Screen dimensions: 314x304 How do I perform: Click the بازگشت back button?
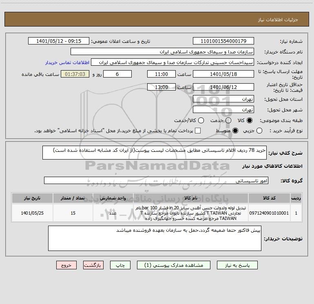coord(93,265)
